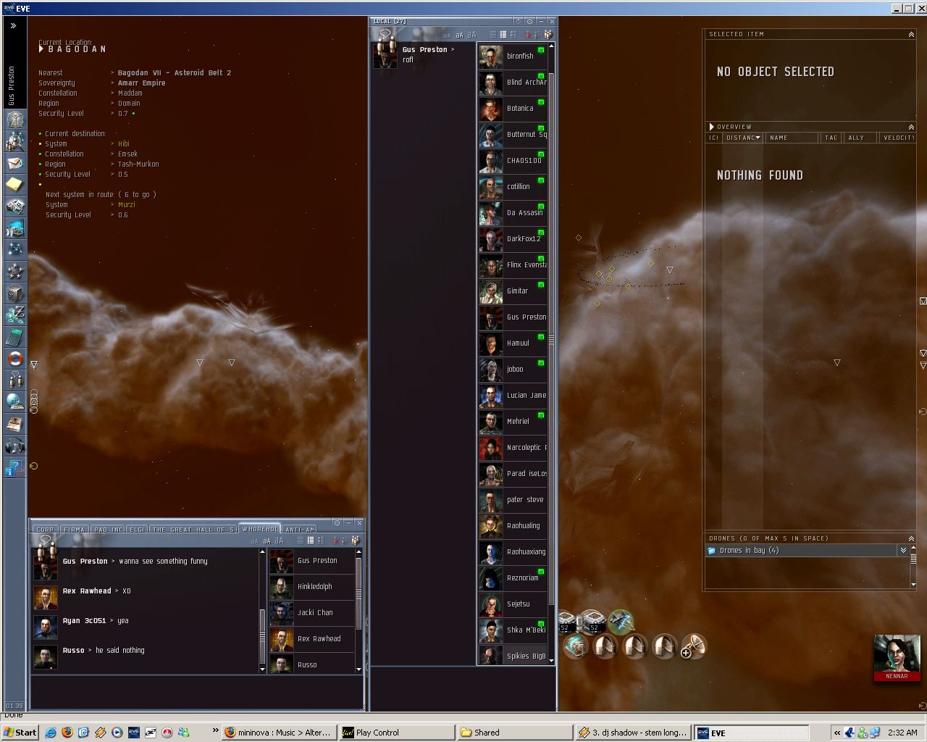This screenshot has width=927, height=742.
Task: Activate the second 52-charge turret module
Action: [x=593, y=621]
